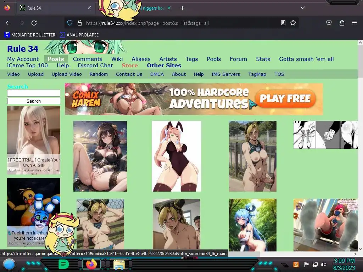Image resolution: width=363 pixels, height=272 pixels.
Task: Show site security info via padlock icon
Action: click(80, 23)
